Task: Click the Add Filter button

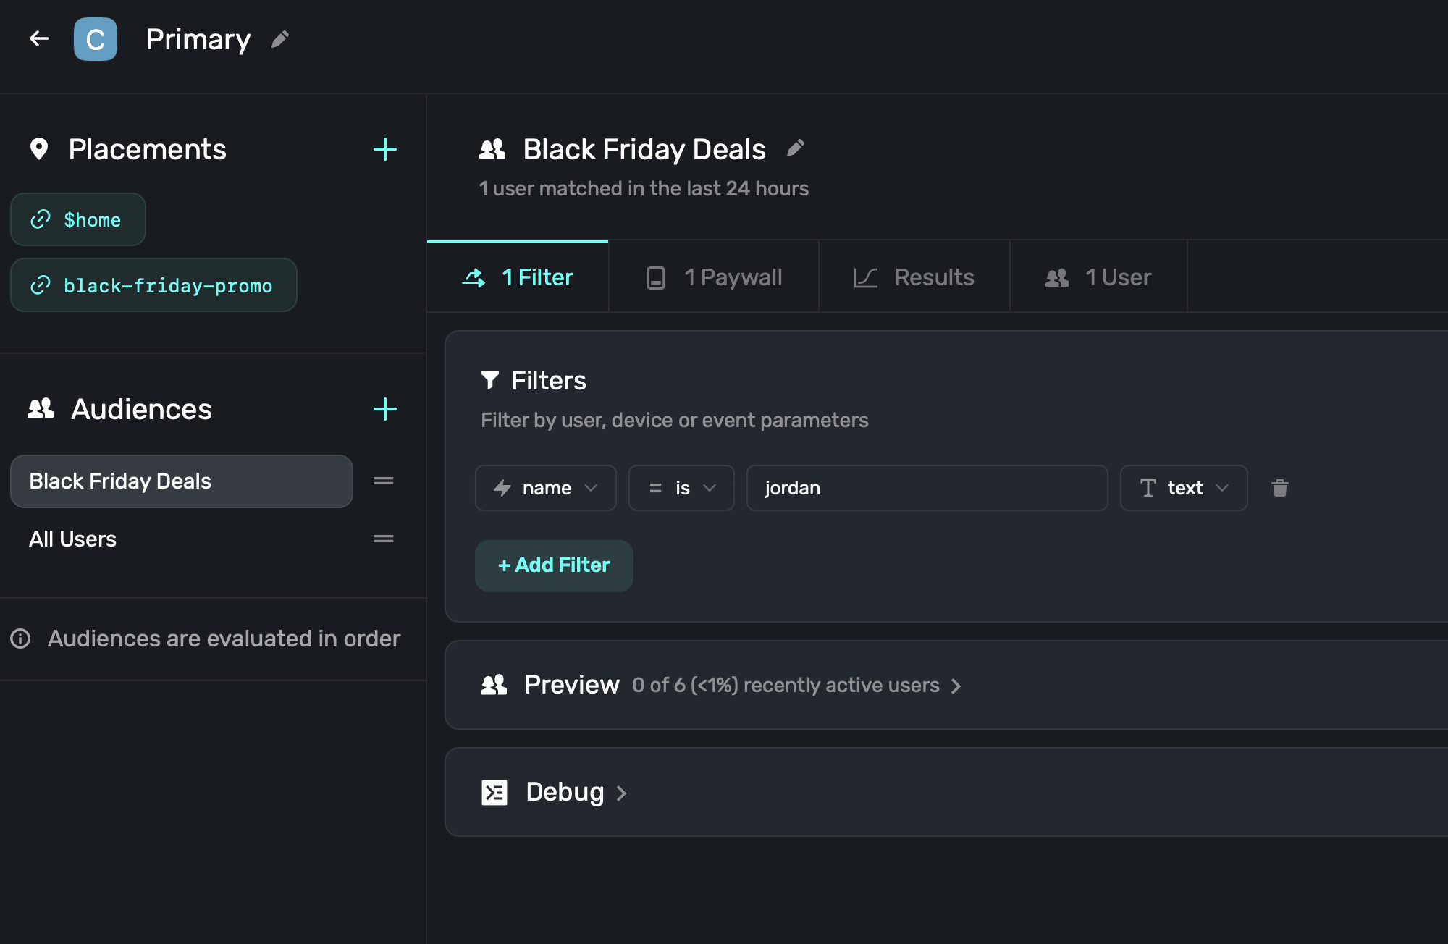Action: pos(554,565)
